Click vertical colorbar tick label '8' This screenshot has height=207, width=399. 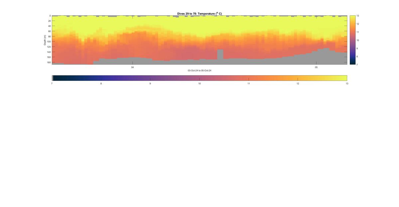357,57
